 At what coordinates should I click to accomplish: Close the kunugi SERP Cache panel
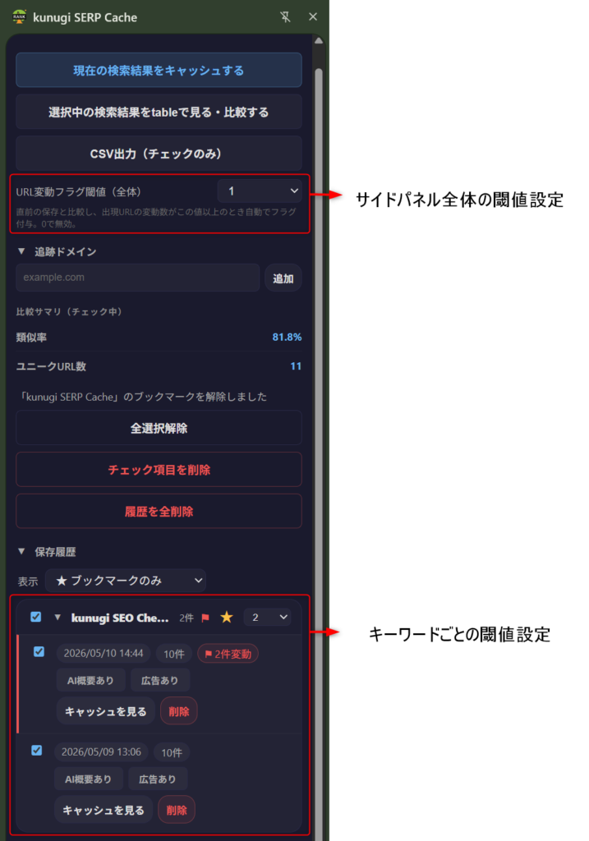tap(313, 16)
